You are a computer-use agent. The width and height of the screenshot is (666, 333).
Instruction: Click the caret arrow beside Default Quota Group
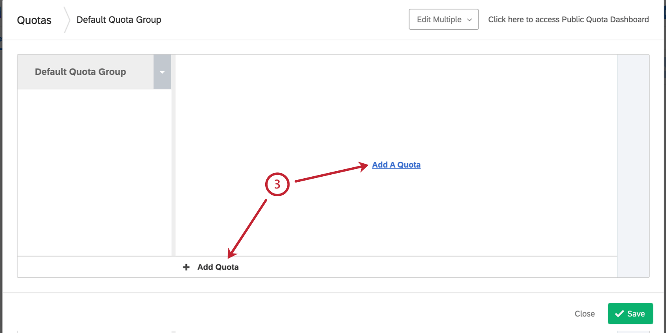[162, 72]
